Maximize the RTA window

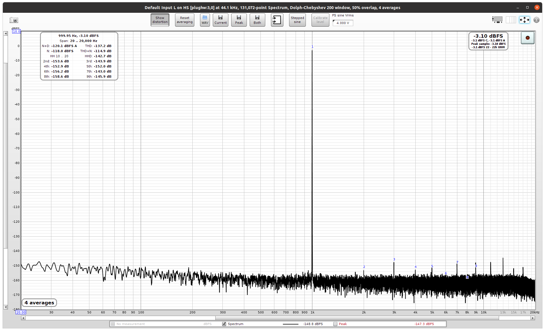pyautogui.click(x=527, y=7)
